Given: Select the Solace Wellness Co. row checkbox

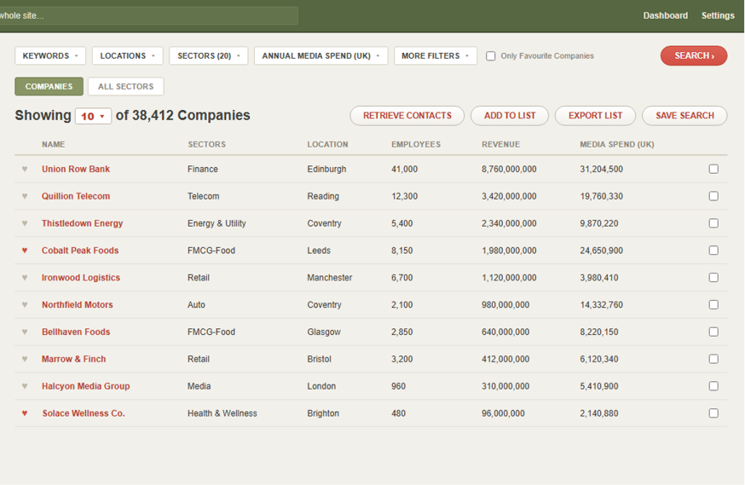Looking at the screenshot, I should [x=713, y=413].
